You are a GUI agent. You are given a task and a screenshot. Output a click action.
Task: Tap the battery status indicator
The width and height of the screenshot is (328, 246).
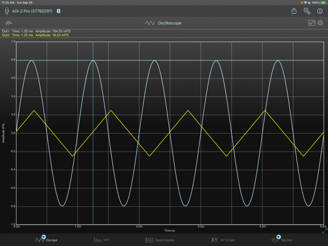coord(323,2)
